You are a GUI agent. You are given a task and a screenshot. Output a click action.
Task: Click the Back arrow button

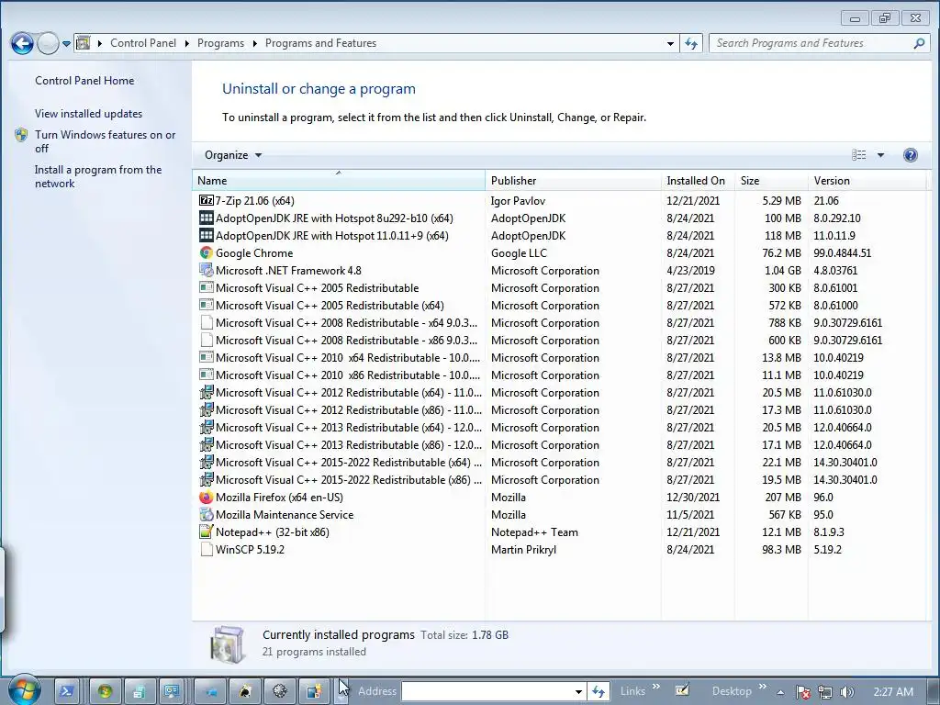pos(22,43)
